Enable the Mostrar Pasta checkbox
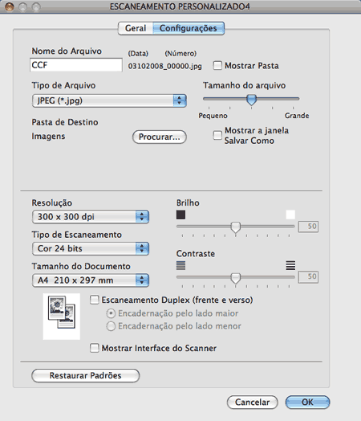The image size is (361, 421). 217,66
